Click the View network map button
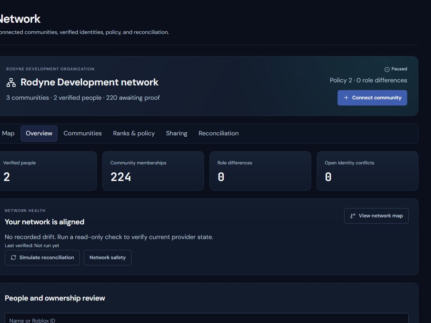431x323 pixels. pyautogui.click(x=376, y=216)
